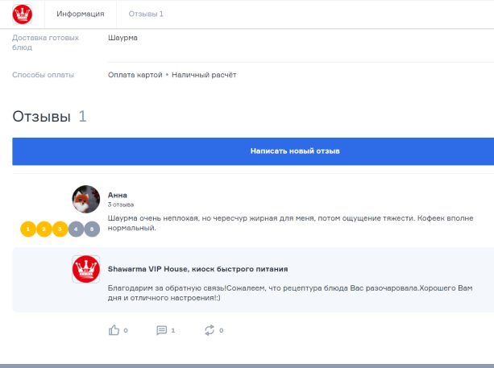494x368 pixels.
Task: Open the Отзывы 1 tab
Action: click(x=146, y=14)
